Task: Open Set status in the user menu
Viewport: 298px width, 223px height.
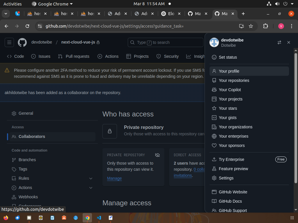Action: point(228,57)
